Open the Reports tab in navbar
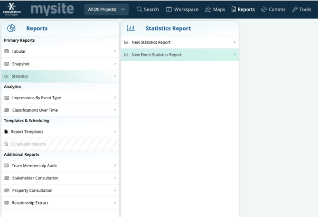 click(x=243, y=9)
